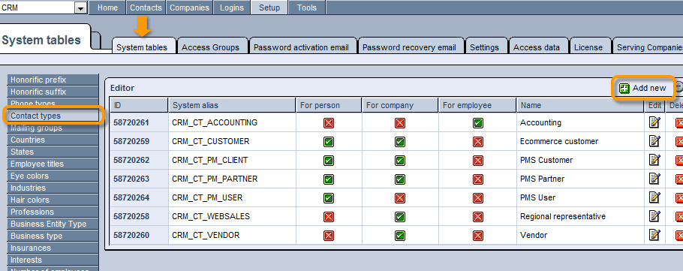Open the edit icon for Accounting row
683x271 pixels.
[x=654, y=122]
